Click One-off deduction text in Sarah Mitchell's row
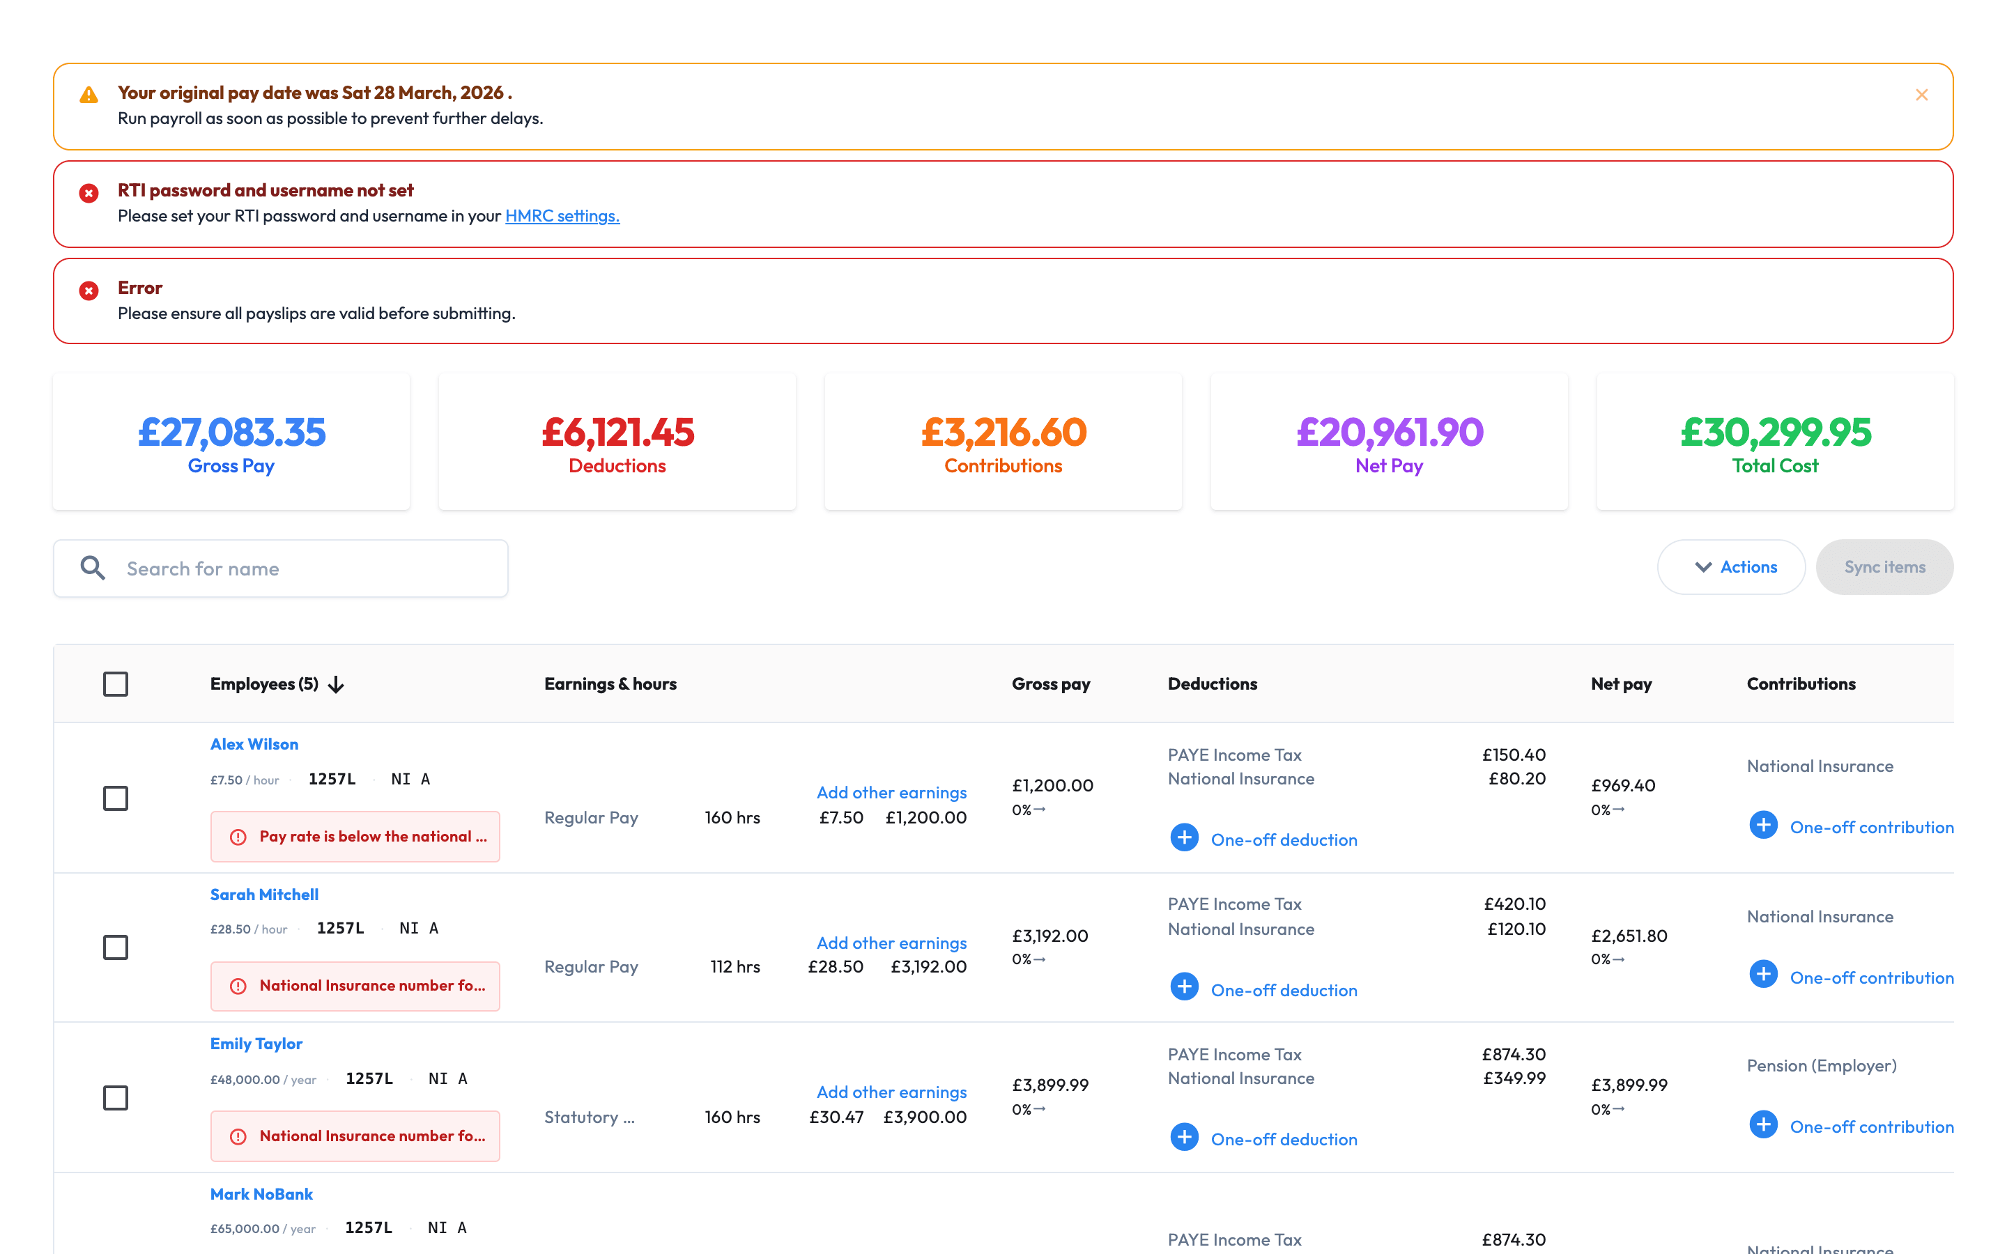 coord(1284,989)
